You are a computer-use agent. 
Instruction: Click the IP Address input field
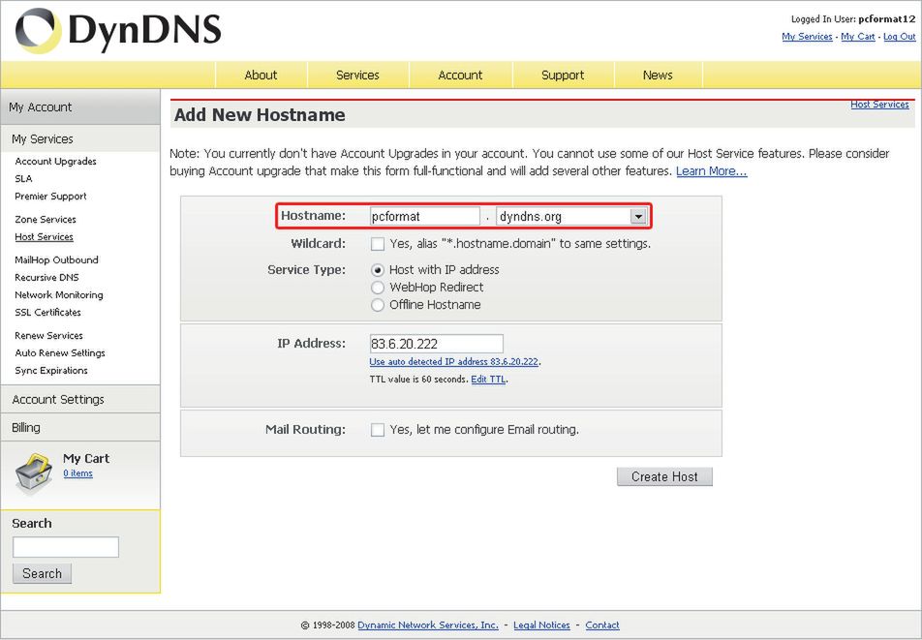point(436,344)
